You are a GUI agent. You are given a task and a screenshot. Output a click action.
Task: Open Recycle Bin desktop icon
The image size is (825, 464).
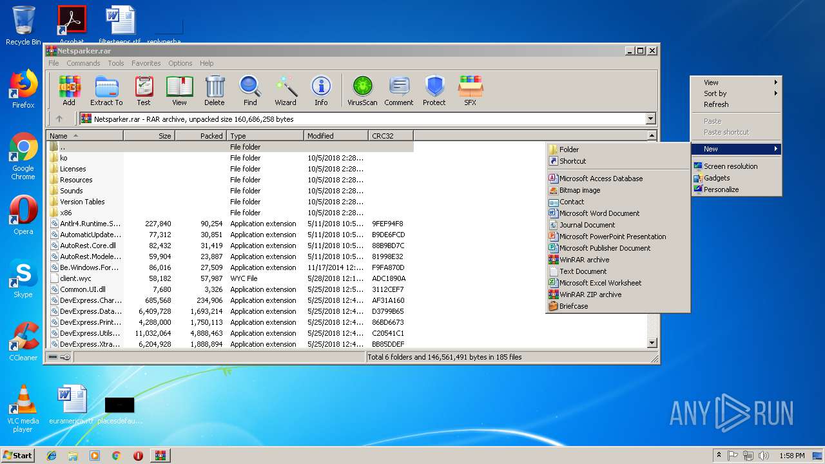coord(23,26)
